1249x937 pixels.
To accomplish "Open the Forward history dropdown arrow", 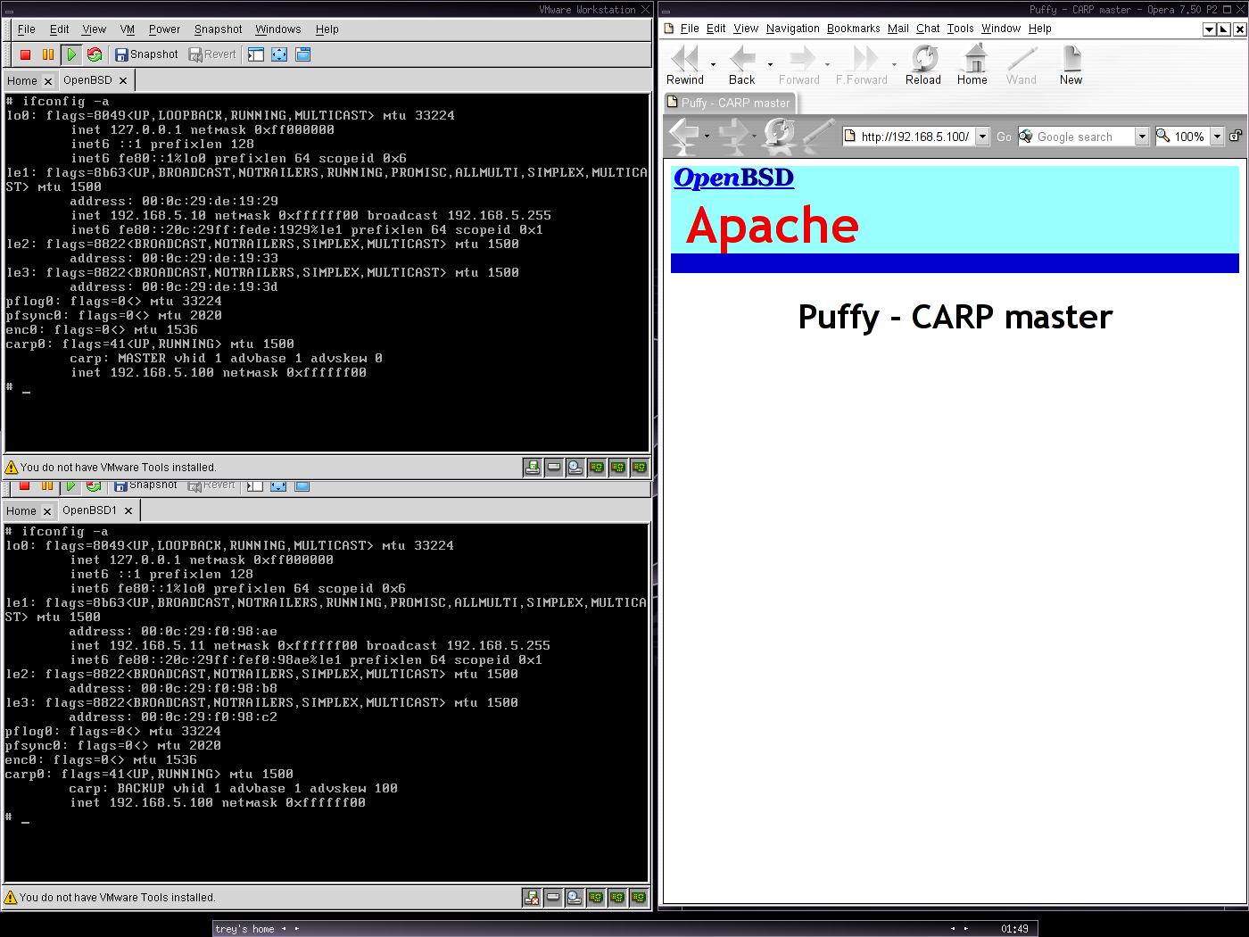I will [828, 65].
